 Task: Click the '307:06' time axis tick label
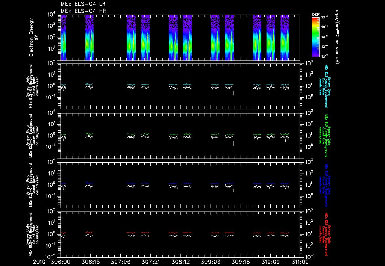[x=120, y=262]
